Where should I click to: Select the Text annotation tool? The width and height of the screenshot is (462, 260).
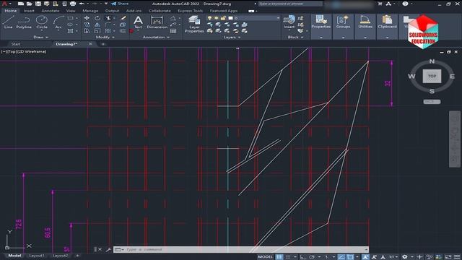pos(138,22)
